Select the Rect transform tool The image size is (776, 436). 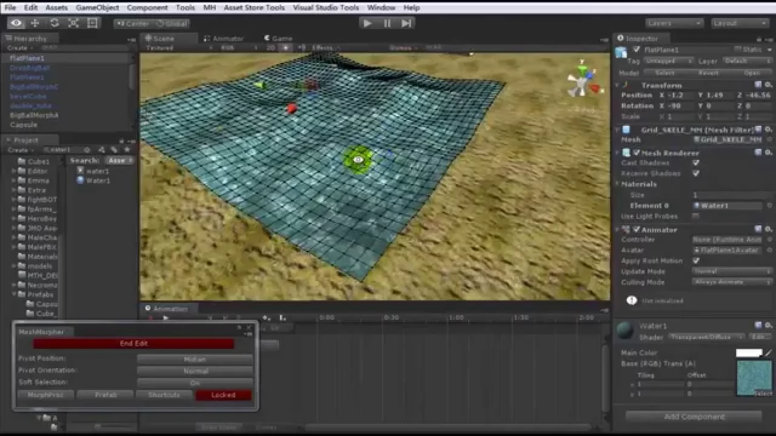(93, 23)
